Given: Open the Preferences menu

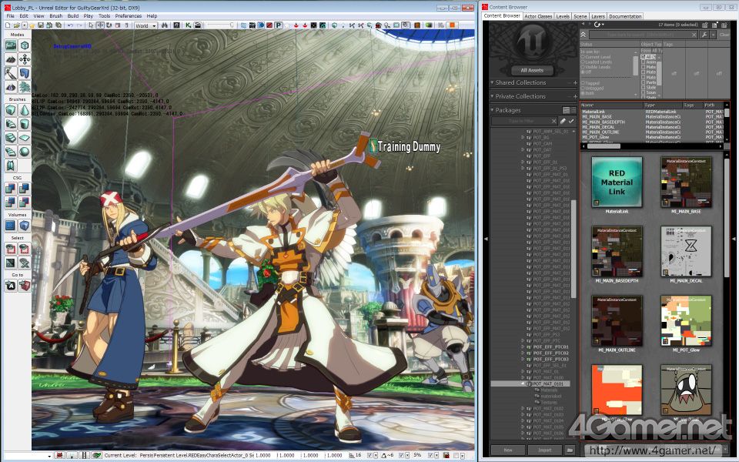Looking at the screenshot, I should click(128, 15).
